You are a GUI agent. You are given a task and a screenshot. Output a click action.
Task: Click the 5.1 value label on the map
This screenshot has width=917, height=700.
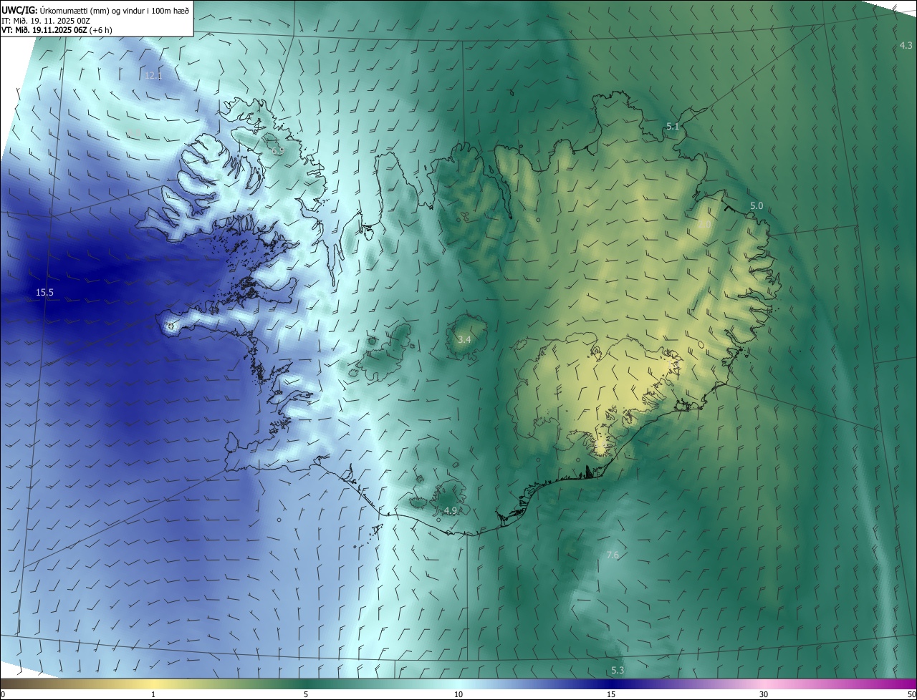[x=673, y=127]
